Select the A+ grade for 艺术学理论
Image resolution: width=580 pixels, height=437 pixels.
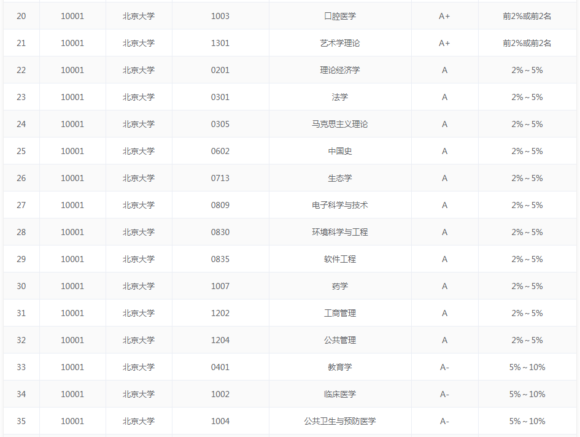pos(444,44)
